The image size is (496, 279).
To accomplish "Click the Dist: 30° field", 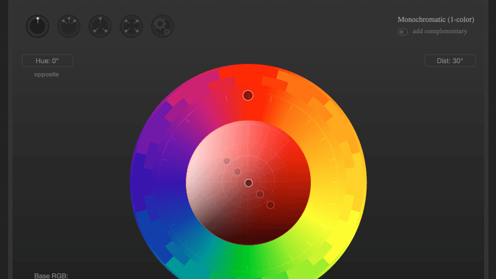I will [x=450, y=61].
